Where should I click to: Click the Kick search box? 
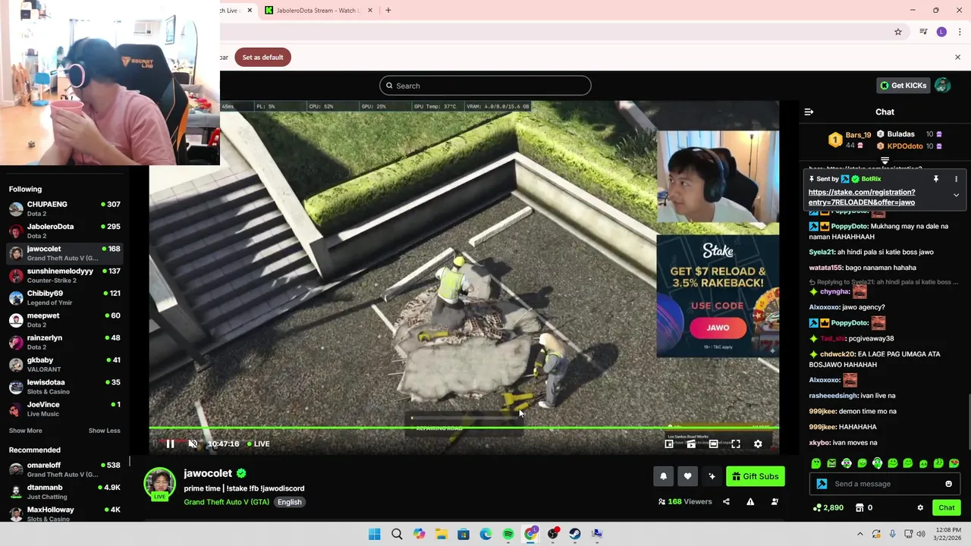pos(485,86)
